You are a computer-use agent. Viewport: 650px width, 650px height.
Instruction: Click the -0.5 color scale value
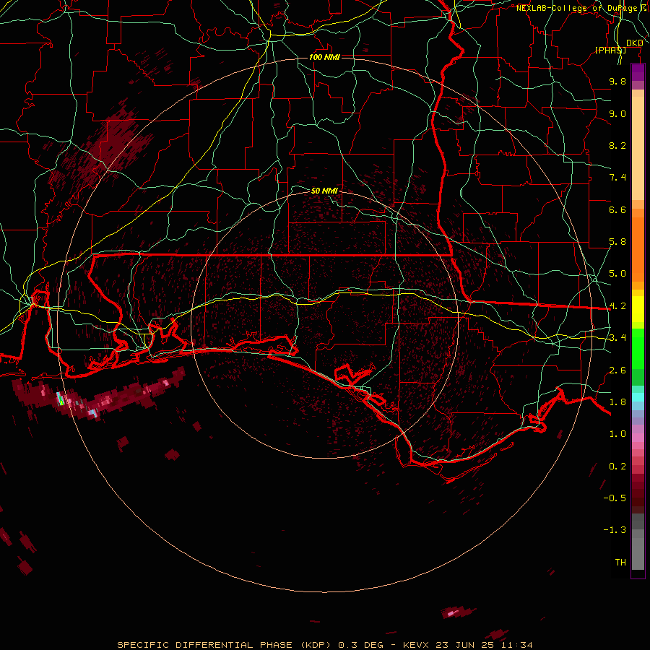tap(615, 498)
